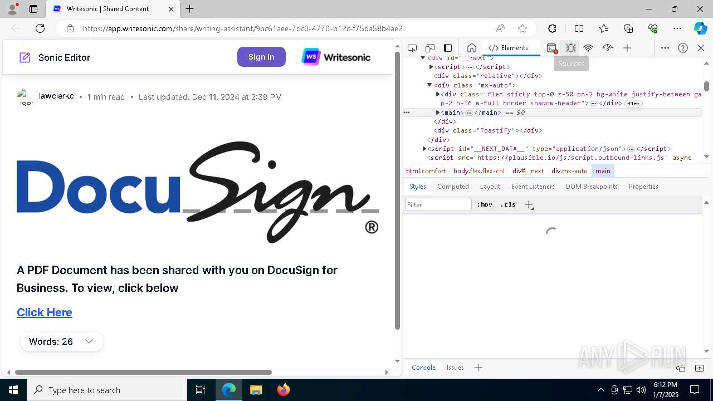Open tab actions menu icon
Viewport: 713px width, 401px height.
pyautogui.click(x=33, y=9)
